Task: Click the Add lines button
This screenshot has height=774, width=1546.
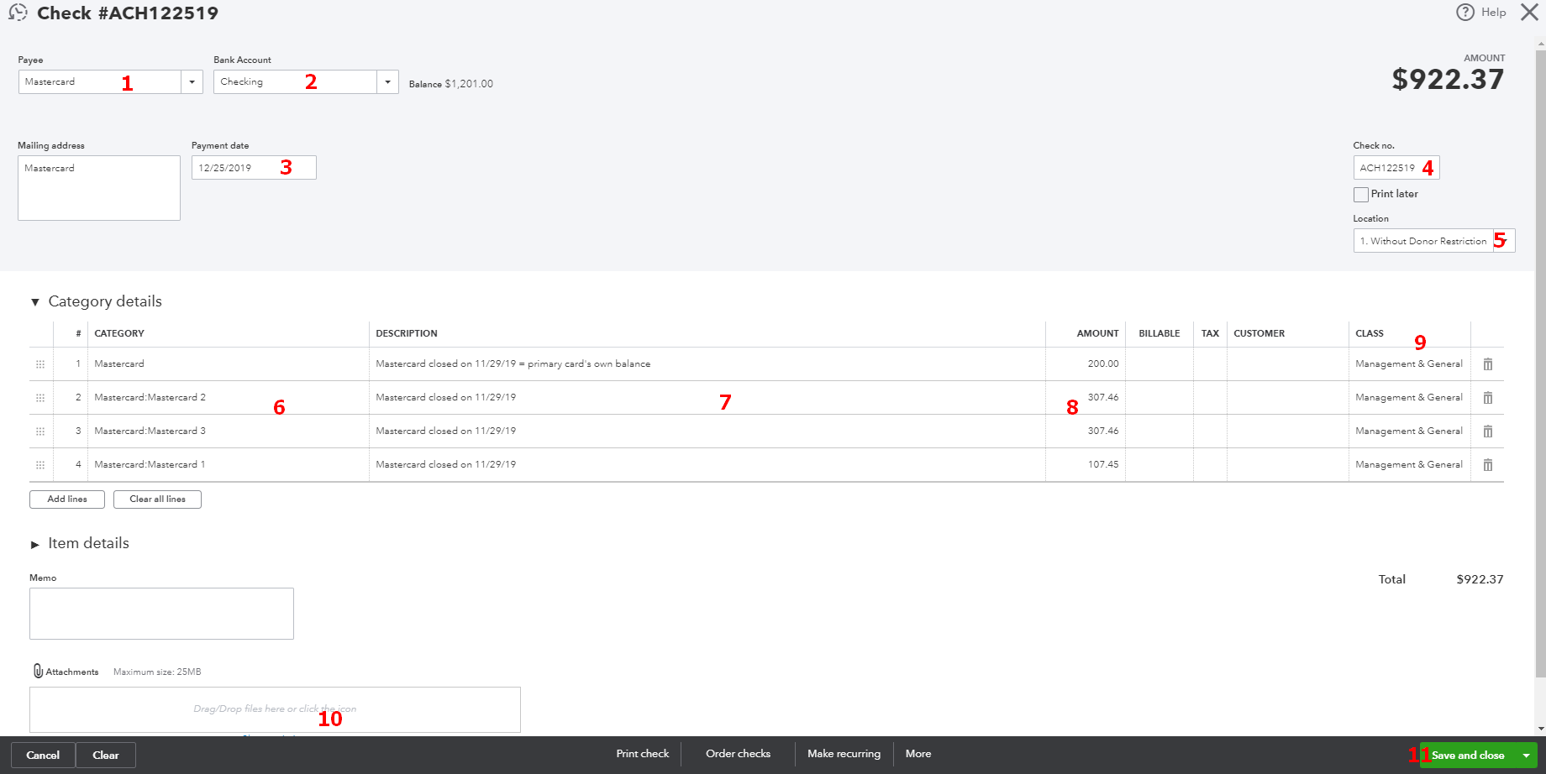Action: [67, 499]
